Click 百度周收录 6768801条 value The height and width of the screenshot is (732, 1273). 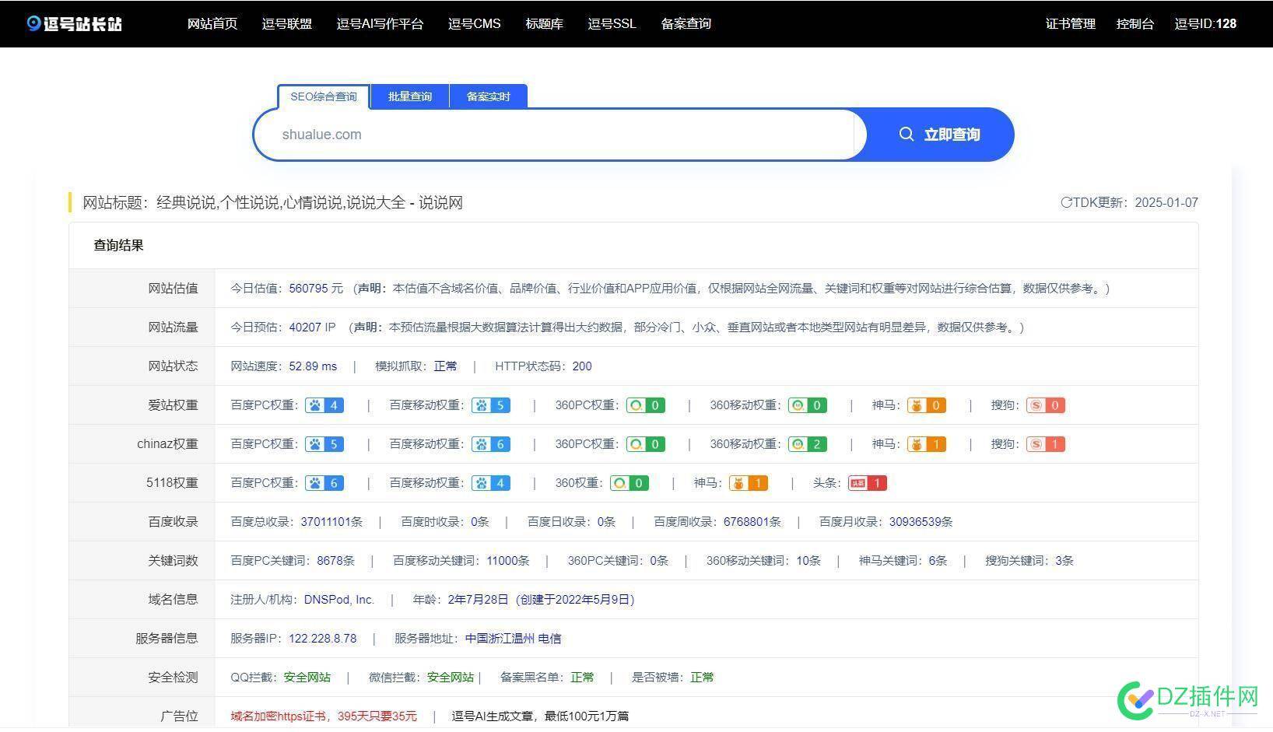(x=752, y=522)
